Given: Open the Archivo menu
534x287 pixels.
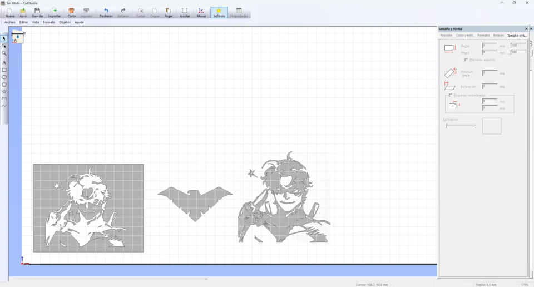Looking at the screenshot, I should tap(10, 22).
